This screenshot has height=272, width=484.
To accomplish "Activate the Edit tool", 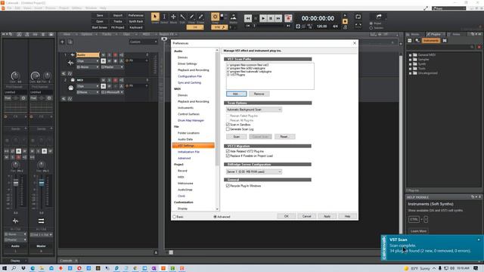I will tap(182, 17).
